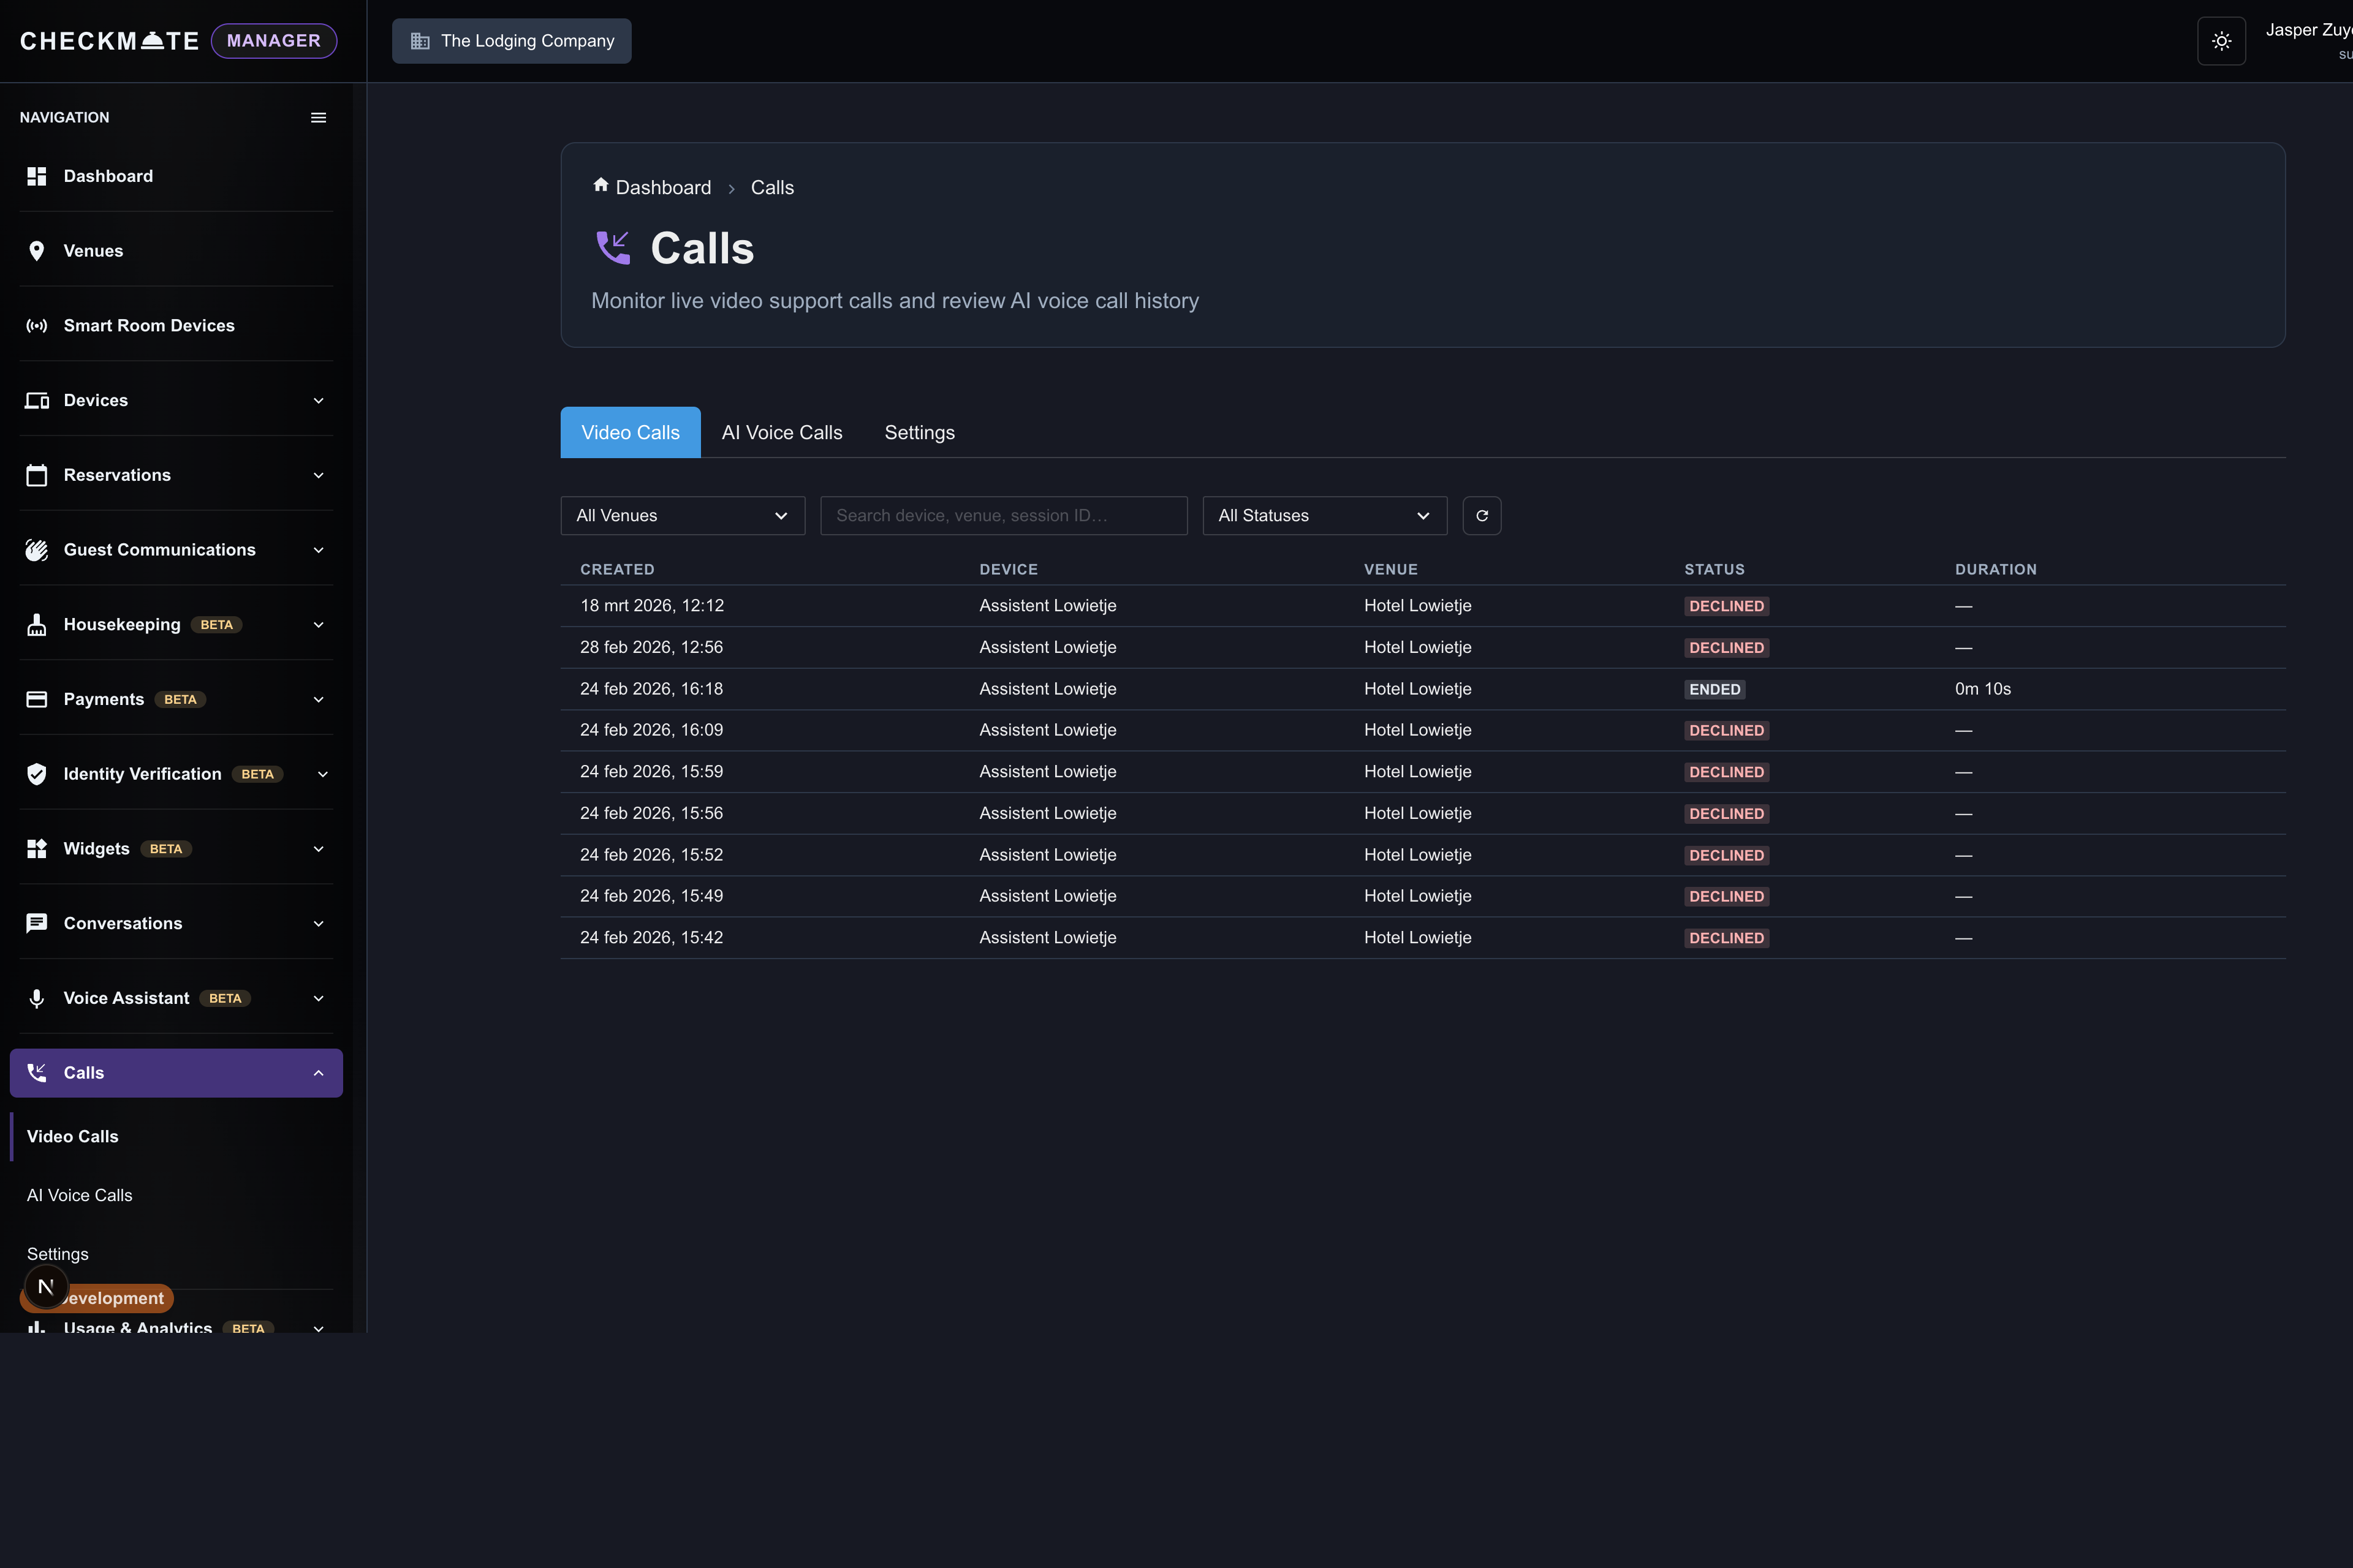Click The Lodging Company organization button
The width and height of the screenshot is (2353, 1568).
pos(511,41)
